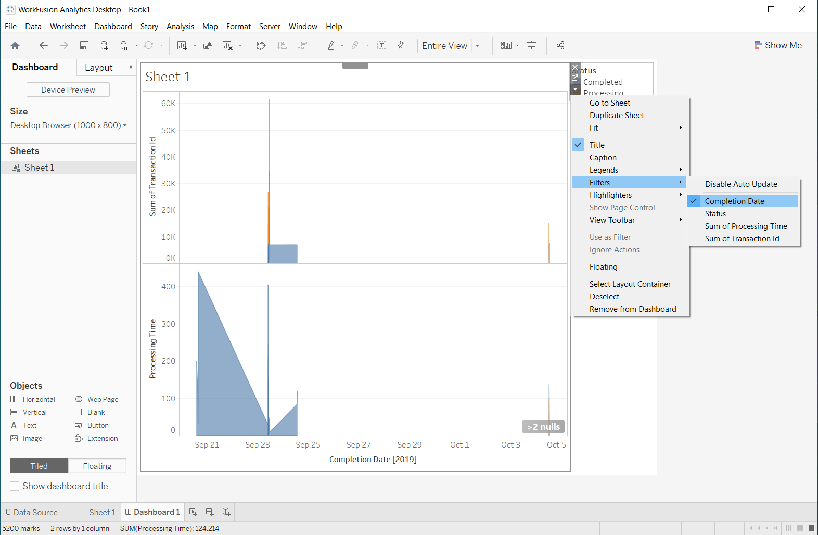Show sheet sorter from status bar
This screenshot has height=535, width=818.
click(789, 528)
